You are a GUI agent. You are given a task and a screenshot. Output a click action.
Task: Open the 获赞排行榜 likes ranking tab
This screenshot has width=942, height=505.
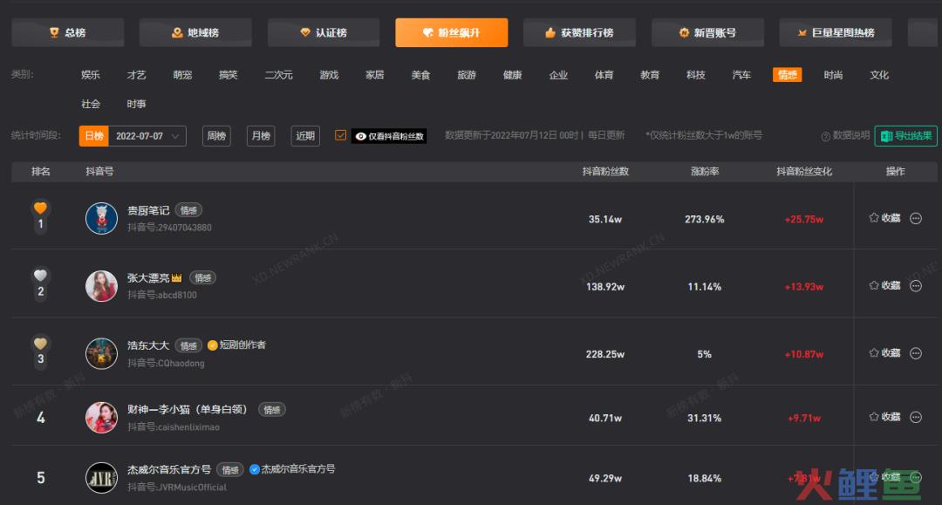579,32
